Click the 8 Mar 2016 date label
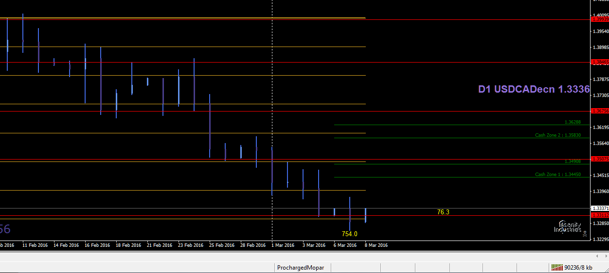Viewport: 609px width, 273px height. [x=376, y=245]
